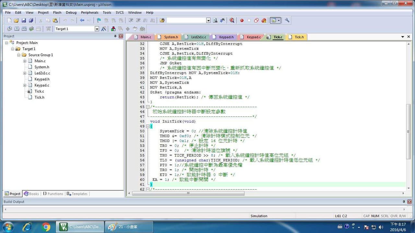Collapse the InitTick function fold marker

pos(148,126)
